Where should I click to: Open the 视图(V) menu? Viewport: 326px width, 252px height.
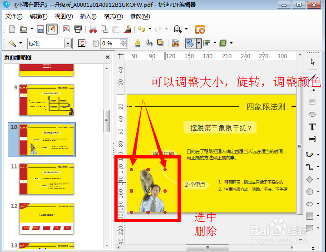(64, 16)
